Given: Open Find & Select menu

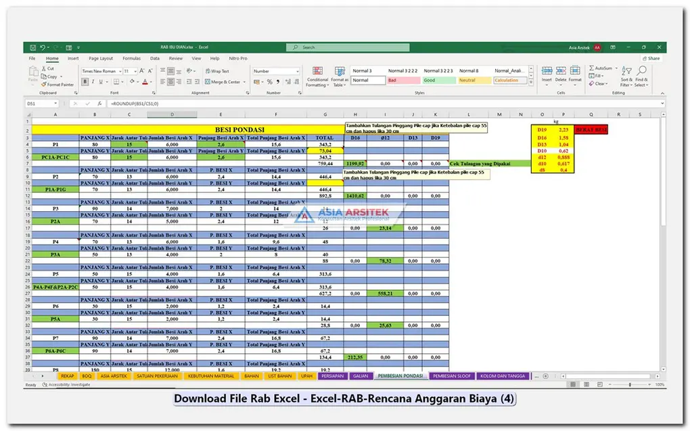Looking at the screenshot, I should click(641, 76).
